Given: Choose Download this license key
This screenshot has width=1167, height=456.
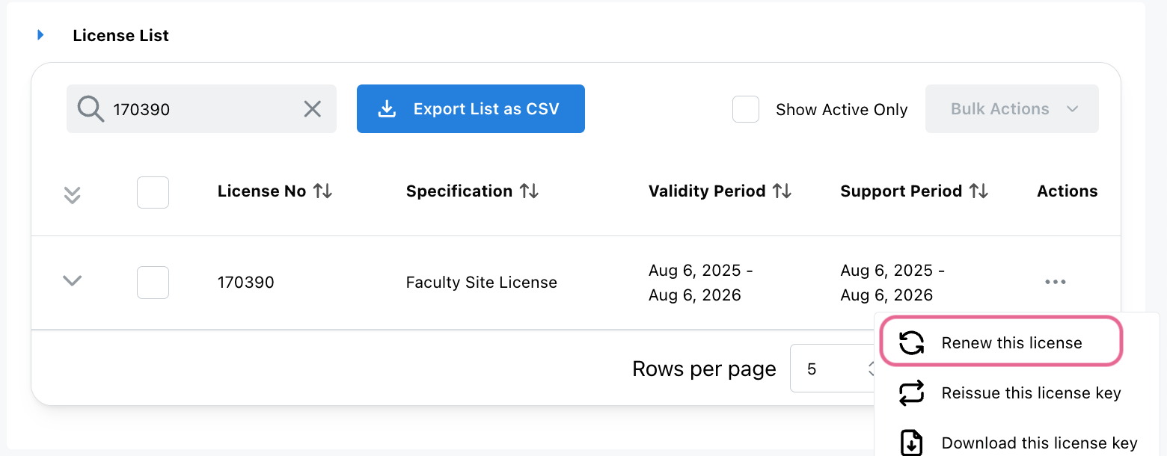Looking at the screenshot, I should pyautogui.click(x=1017, y=443).
